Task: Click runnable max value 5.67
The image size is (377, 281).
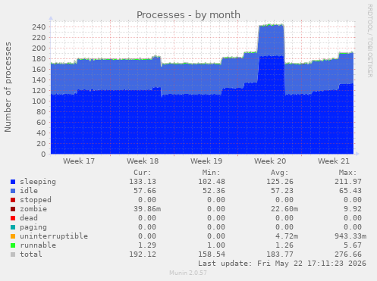Action: (x=353, y=245)
